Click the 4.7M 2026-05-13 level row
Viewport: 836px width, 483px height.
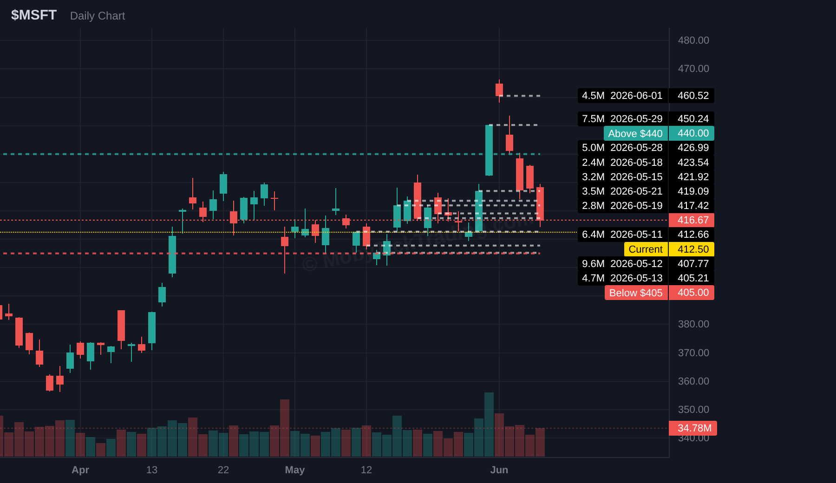pos(622,278)
